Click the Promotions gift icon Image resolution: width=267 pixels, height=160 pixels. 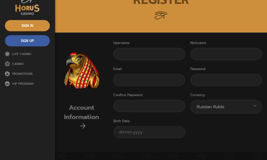[x=7, y=74]
